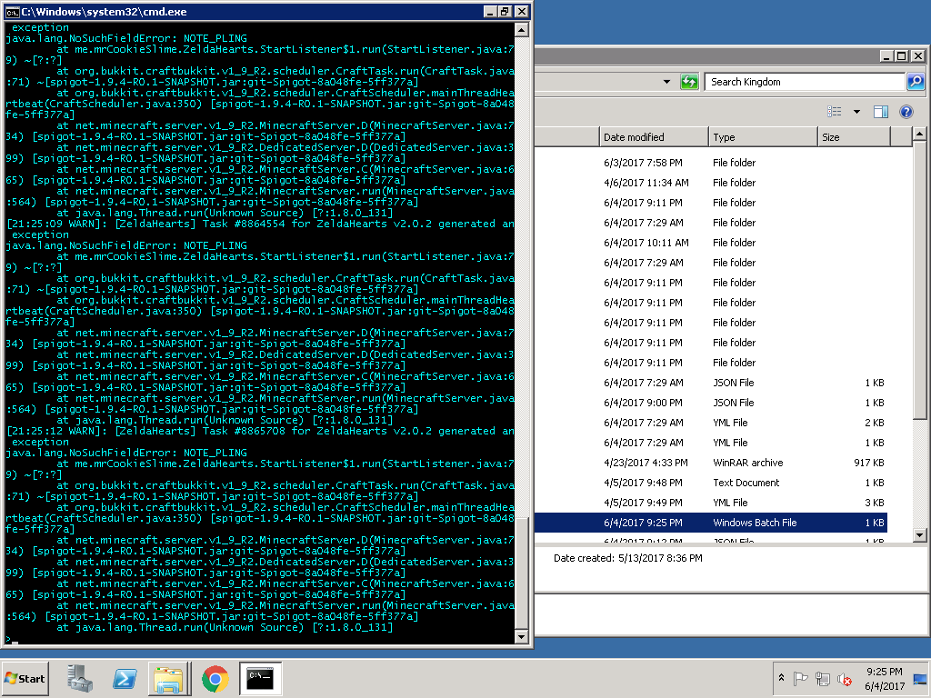This screenshot has height=698, width=931.
Task: Launch Google Chrome from taskbar
Action: point(215,678)
